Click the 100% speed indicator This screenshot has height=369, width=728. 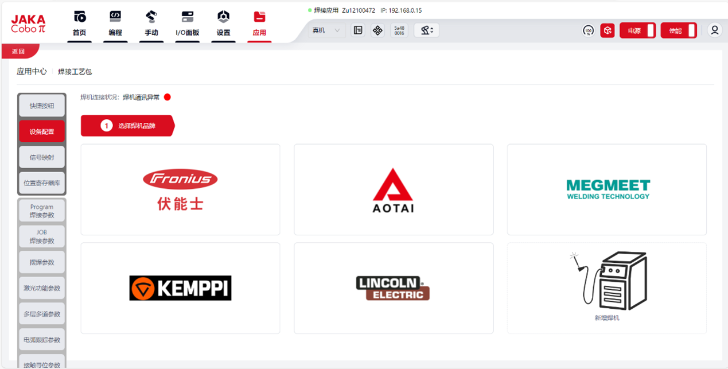588,30
